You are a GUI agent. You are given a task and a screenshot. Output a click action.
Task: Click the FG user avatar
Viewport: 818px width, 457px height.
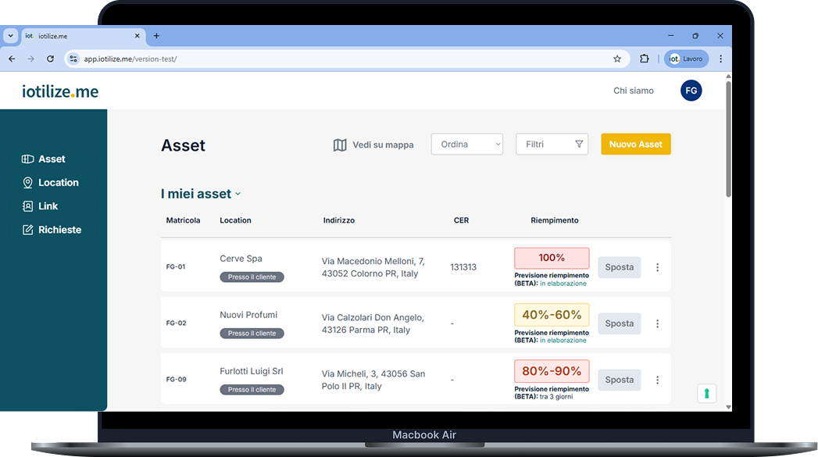pos(691,91)
